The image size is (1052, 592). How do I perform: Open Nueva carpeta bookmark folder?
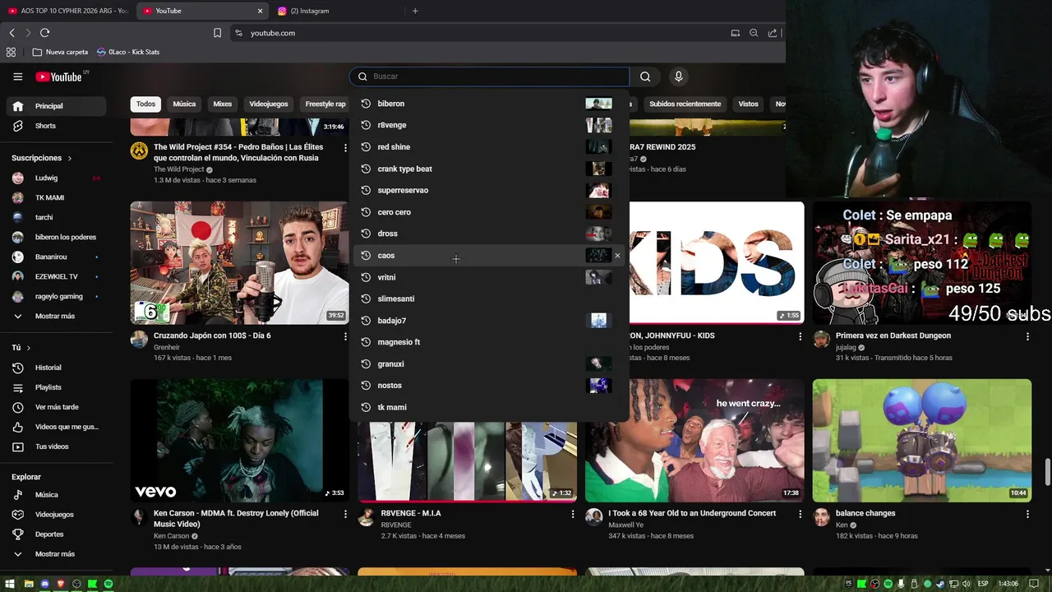[60, 52]
